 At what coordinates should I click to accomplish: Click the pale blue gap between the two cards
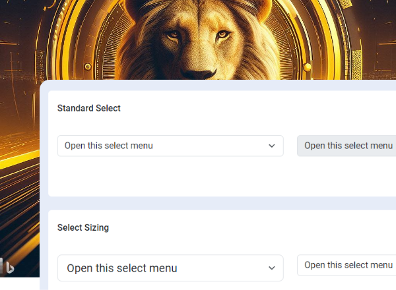(x=198, y=203)
